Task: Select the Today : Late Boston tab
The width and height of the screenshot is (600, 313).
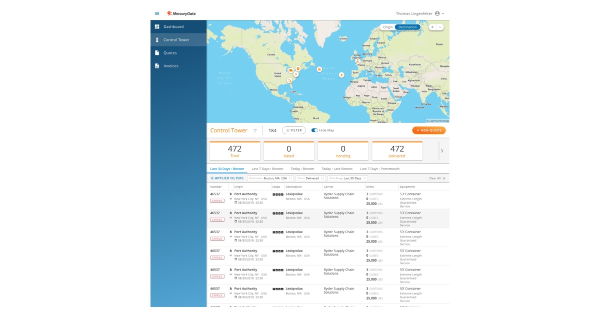Action: click(x=338, y=168)
